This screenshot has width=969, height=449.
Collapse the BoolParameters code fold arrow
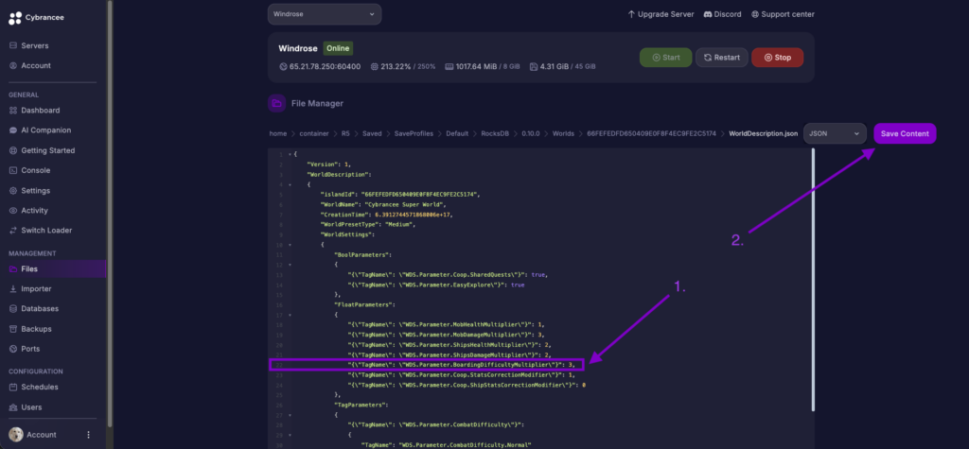pos(290,265)
